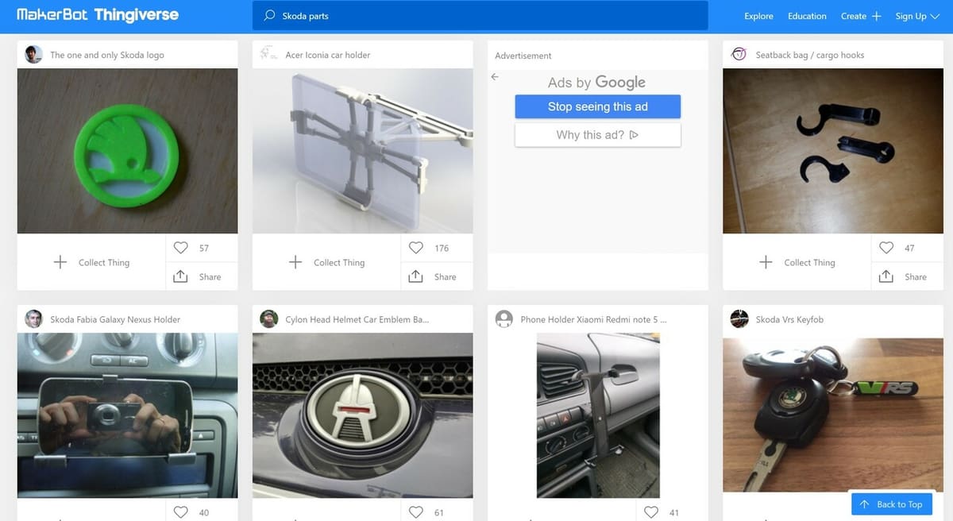Click Stop seeing this ad
The height and width of the screenshot is (521, 953).
pos(598,106)
